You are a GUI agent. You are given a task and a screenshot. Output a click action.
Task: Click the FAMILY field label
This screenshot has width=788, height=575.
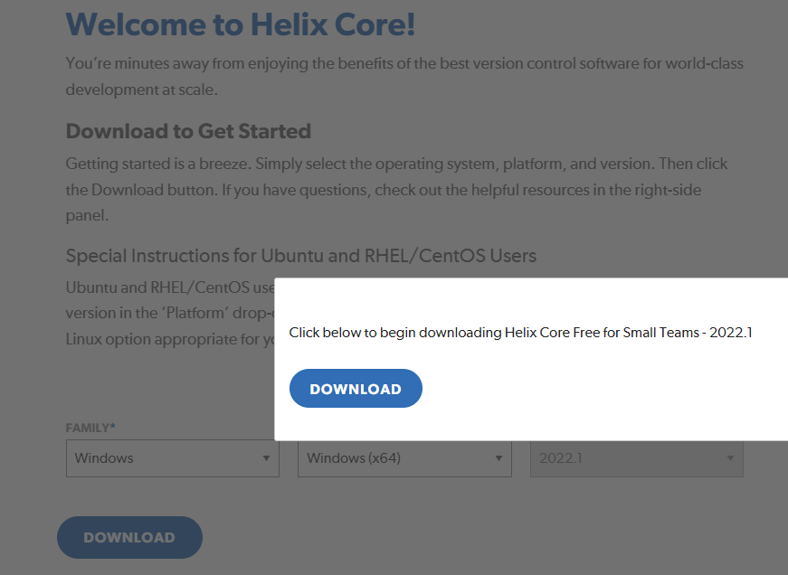[87, 428]
